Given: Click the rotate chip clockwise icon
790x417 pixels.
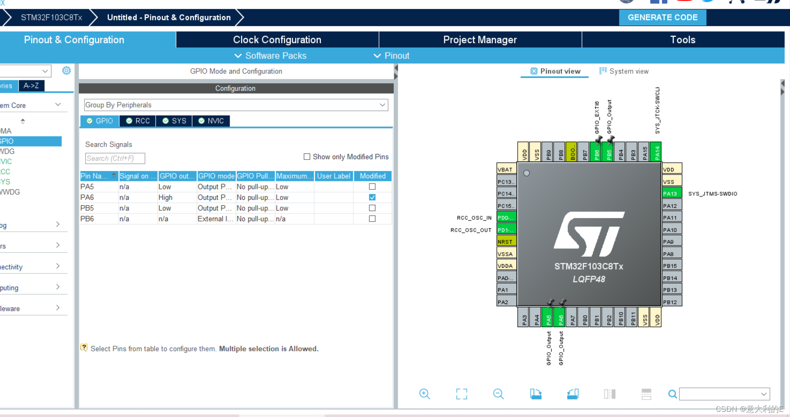Looking at the screenshot, I should (x=536, y=394).
